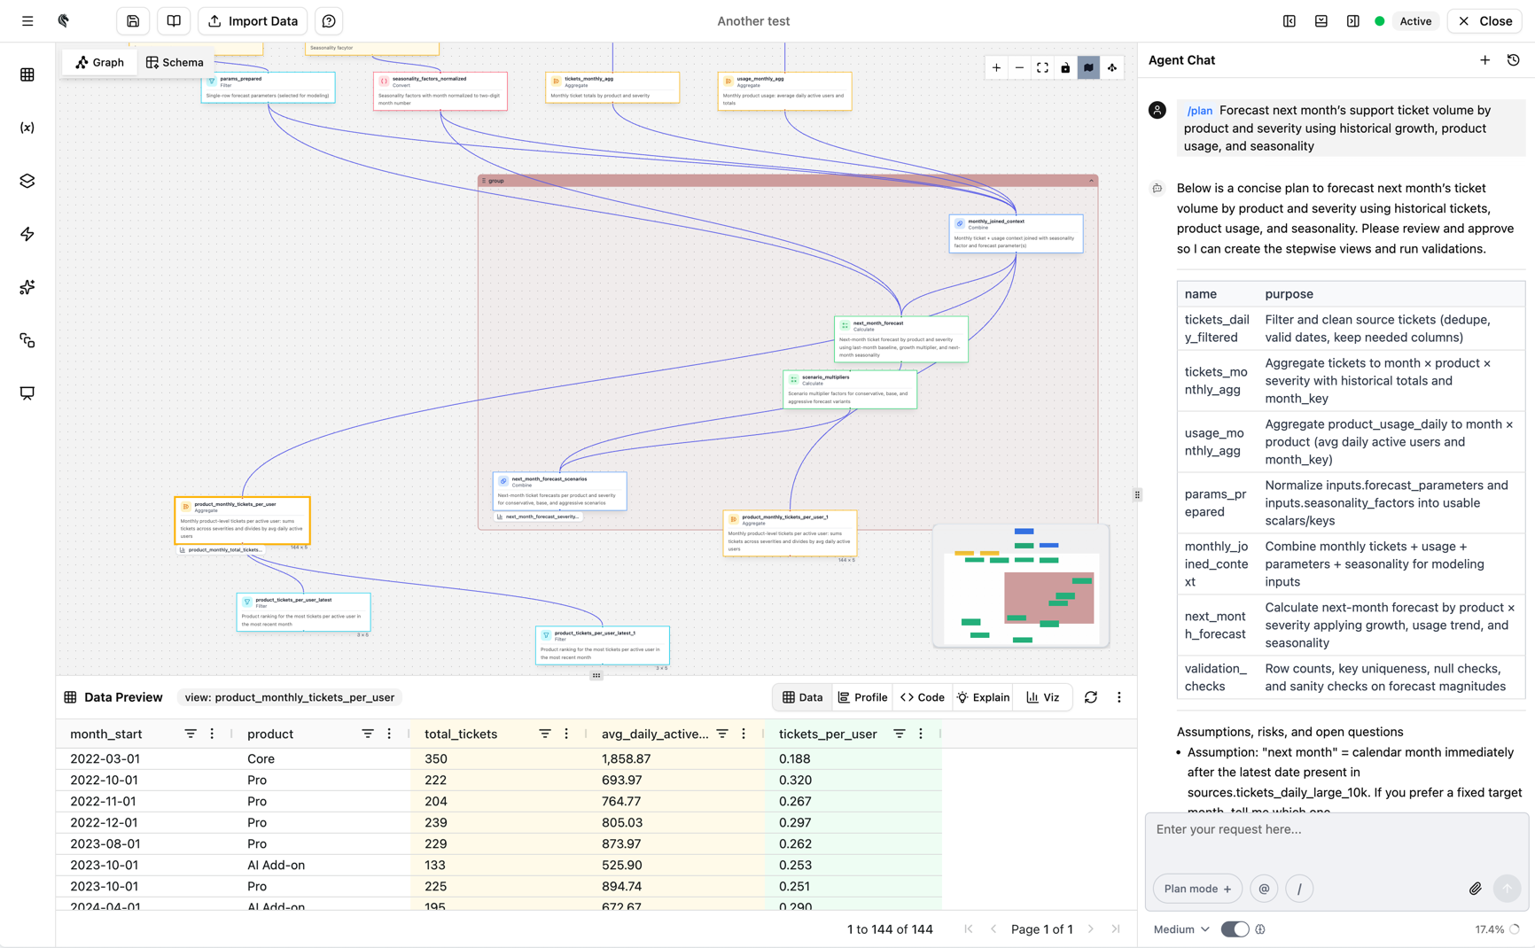
Task: Click the AI sparkle icon in sidebar
Action: coord(27,287)
